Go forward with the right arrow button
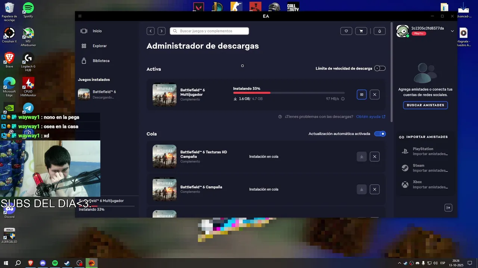Viewport: 478px width, 268px height. click(161, 31)
